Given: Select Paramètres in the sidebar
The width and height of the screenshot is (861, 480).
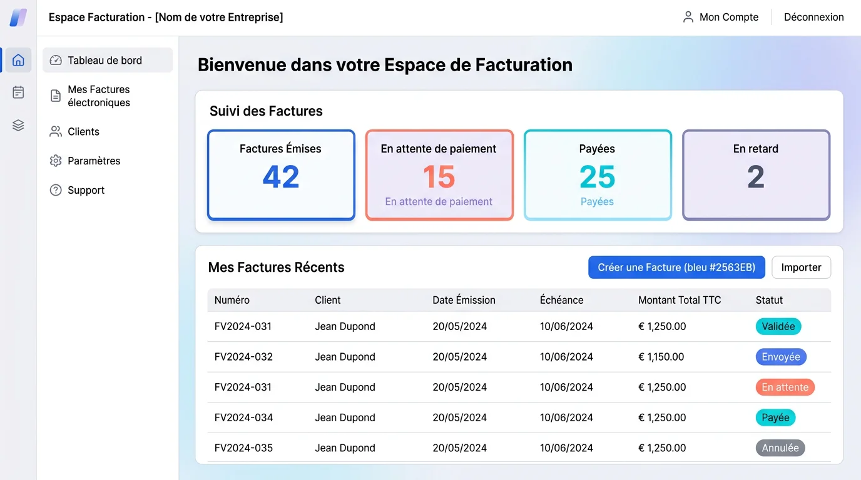Looking at the screenshot, I should coord(94,161).
